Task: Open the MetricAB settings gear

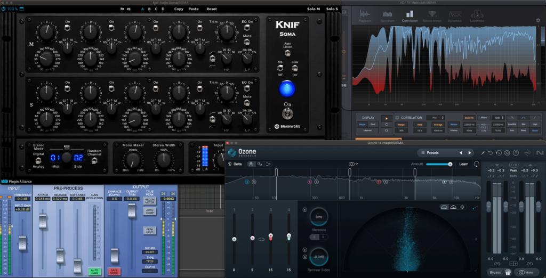Action: (x=538, y=20)
